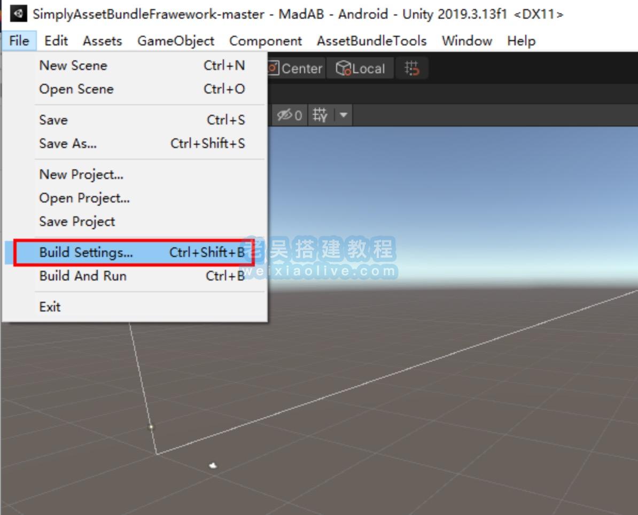Choose Open Scene menu item
The width and height of the screenshot is (638, 515).
pos(76,89)
